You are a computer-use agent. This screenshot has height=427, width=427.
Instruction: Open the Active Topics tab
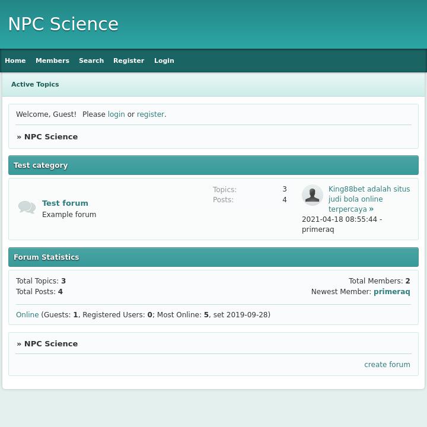click(35, 84)
